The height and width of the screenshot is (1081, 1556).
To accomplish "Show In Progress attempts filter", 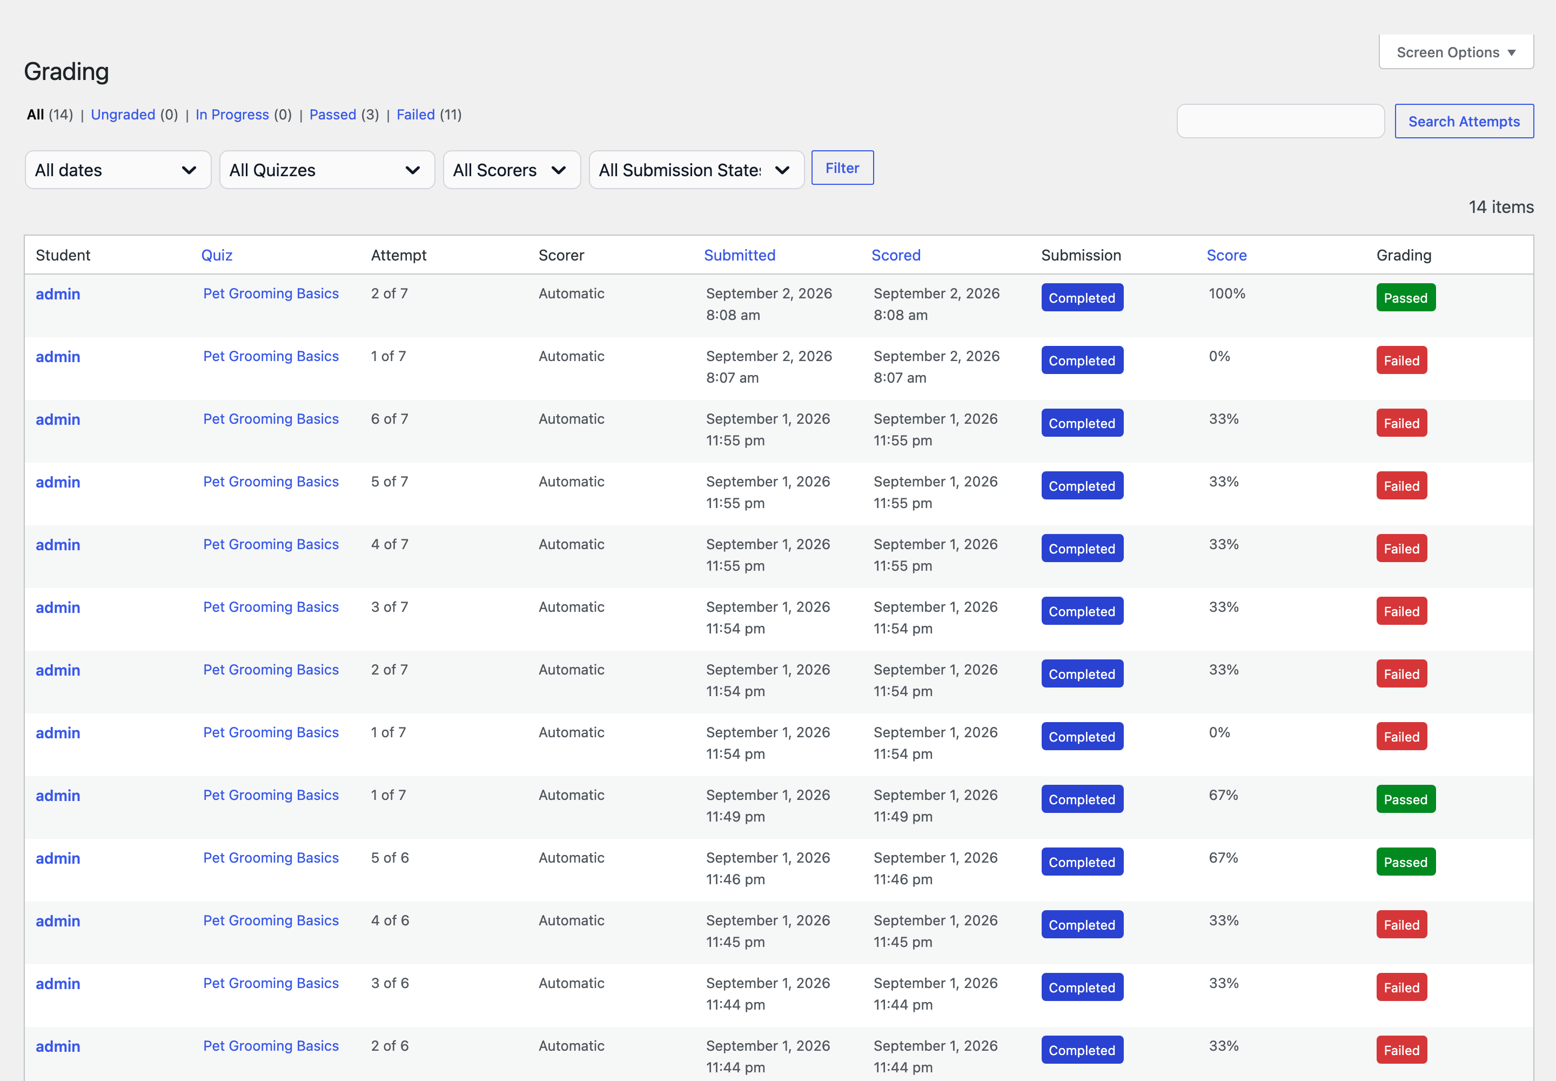I will click(x=232, y=115).
